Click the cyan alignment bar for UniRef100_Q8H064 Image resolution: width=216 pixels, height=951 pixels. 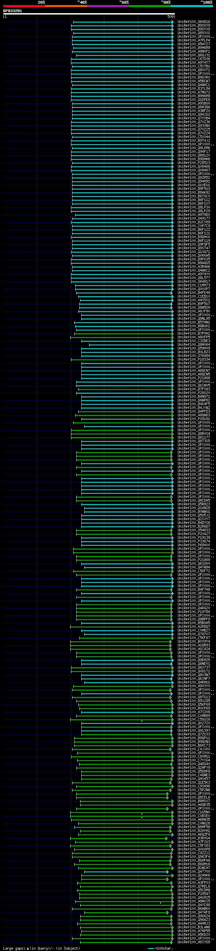tap(131, 345)
